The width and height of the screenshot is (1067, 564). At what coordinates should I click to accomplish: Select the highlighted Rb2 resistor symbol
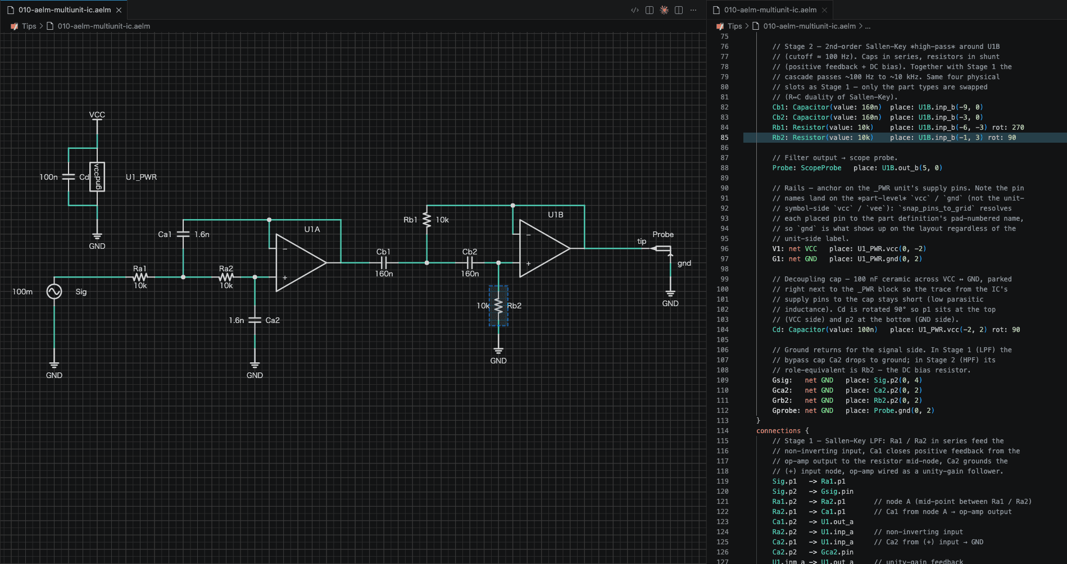click(498, 306)
